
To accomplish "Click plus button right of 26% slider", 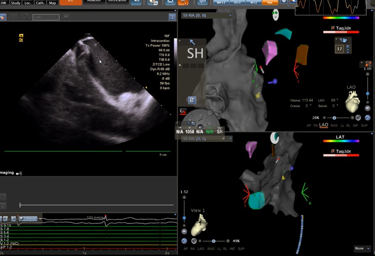I will [352, 118].
